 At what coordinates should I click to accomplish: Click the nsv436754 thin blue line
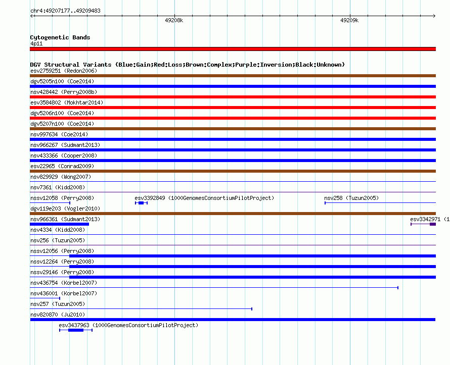tap(214, 288)
